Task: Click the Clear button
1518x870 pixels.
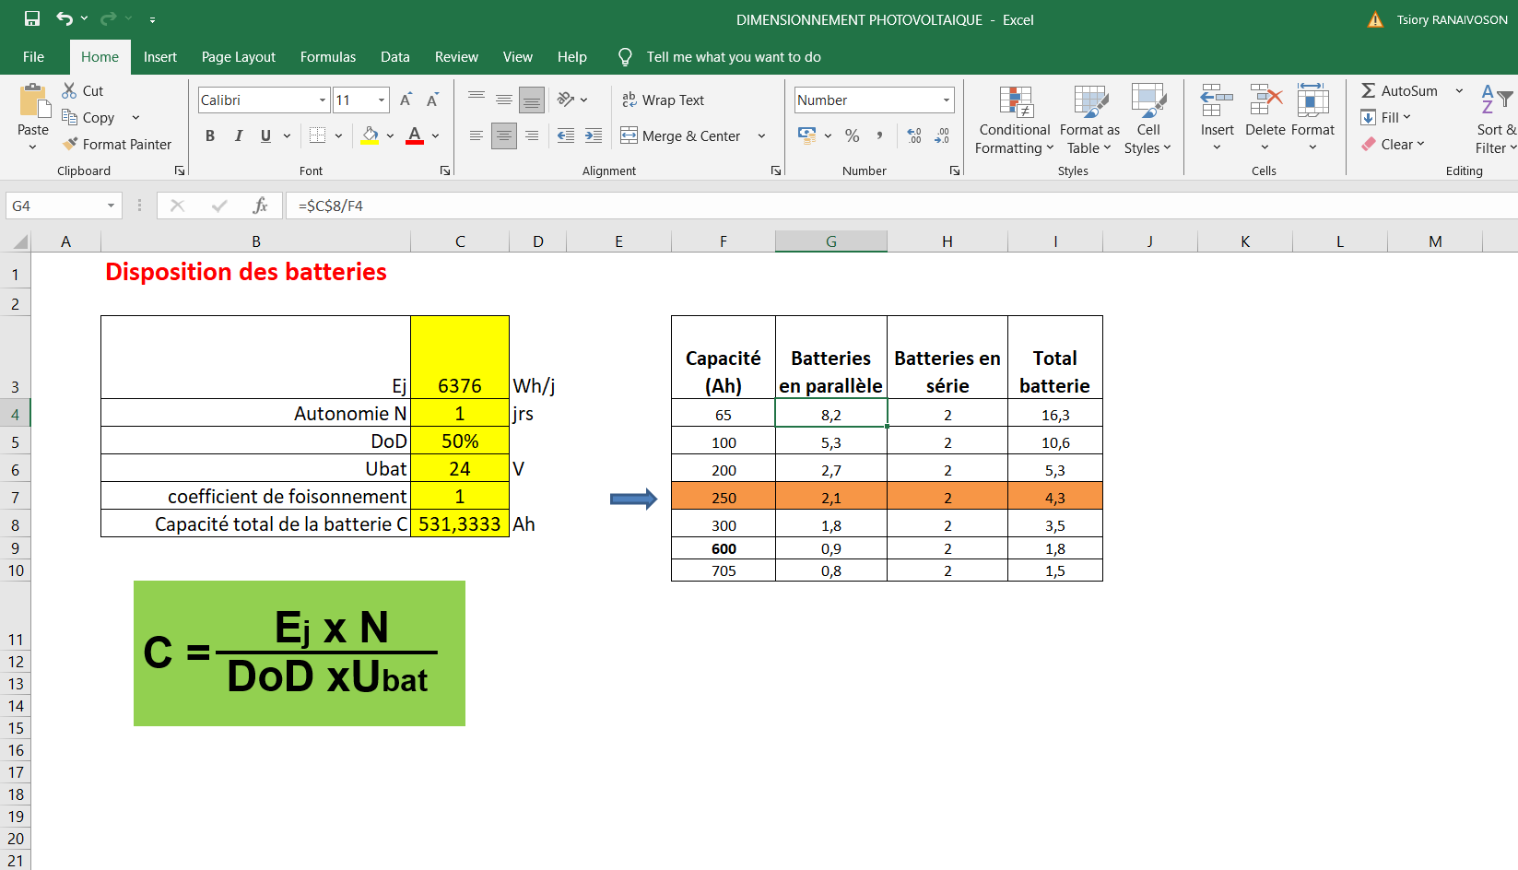Action: (x=1393, y=144)
